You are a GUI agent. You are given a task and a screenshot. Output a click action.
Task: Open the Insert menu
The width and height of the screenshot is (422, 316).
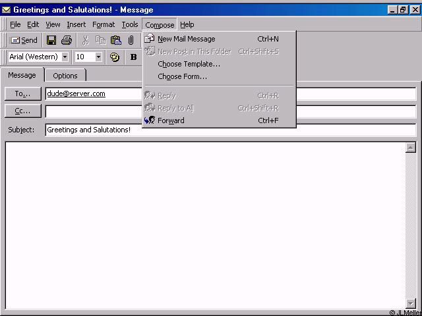click(76, 25)
